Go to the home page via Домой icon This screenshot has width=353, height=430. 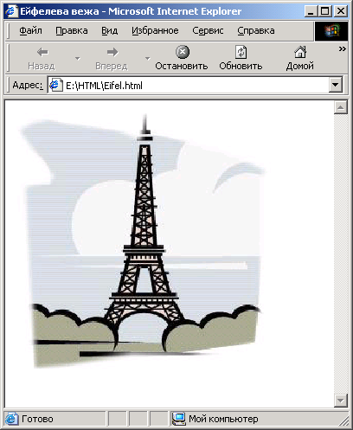300,52
